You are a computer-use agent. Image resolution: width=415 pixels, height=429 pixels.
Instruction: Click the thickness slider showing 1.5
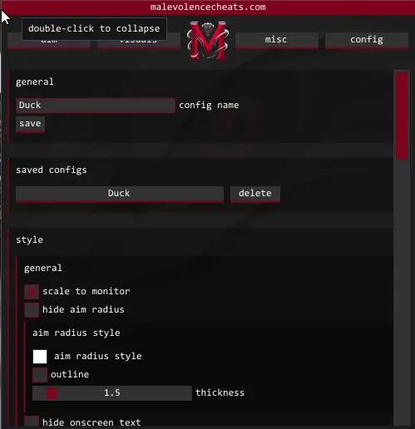pyautogui.click(x=112, y=393)
